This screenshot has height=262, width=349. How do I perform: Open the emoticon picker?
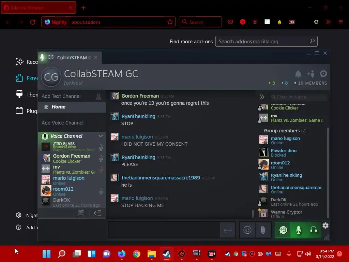click(x=247, y=230)
